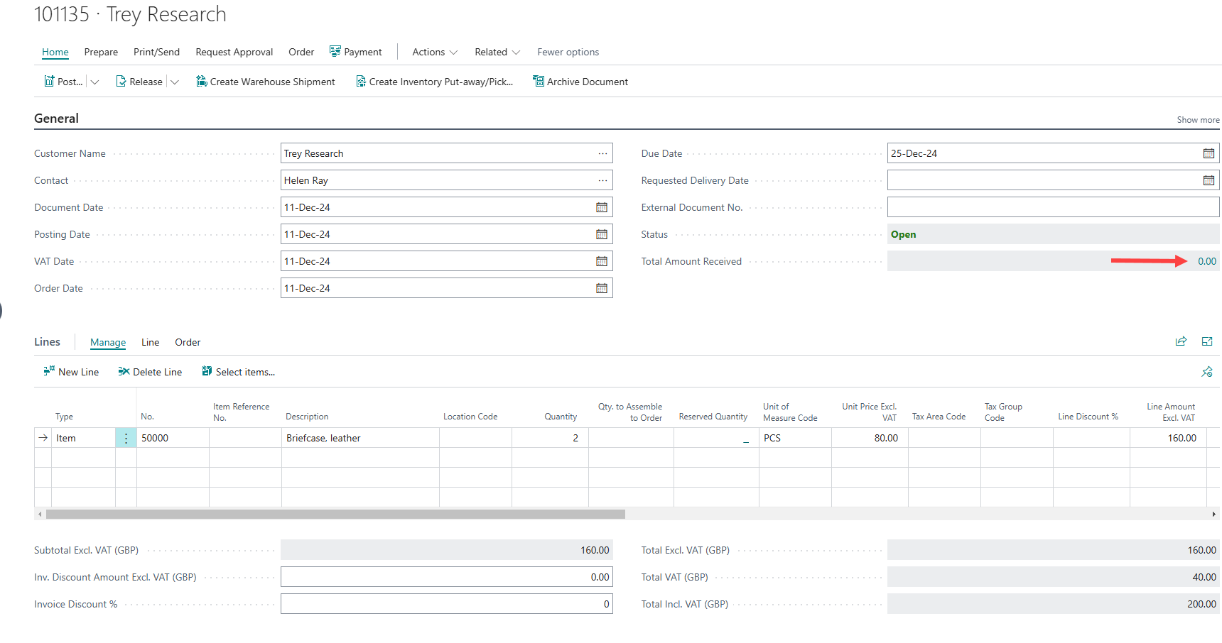Screen dimensions: 1222x643
Task: Open row options three-dot menu for Item
Action: point(126,438)
